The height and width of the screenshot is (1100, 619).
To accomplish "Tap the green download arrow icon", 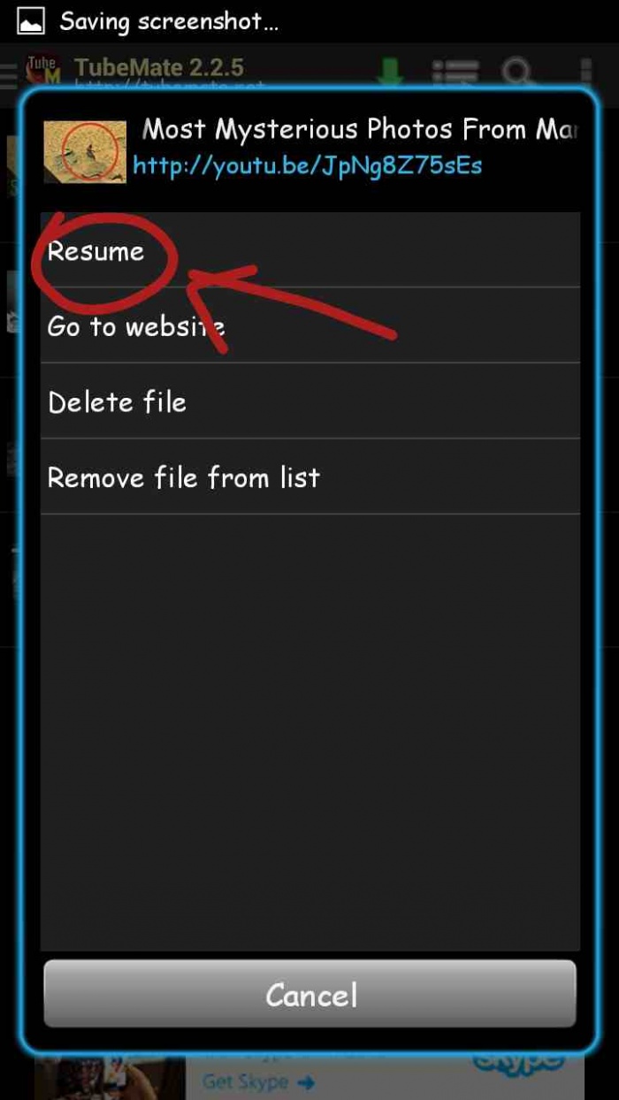I will click(390, 73).
